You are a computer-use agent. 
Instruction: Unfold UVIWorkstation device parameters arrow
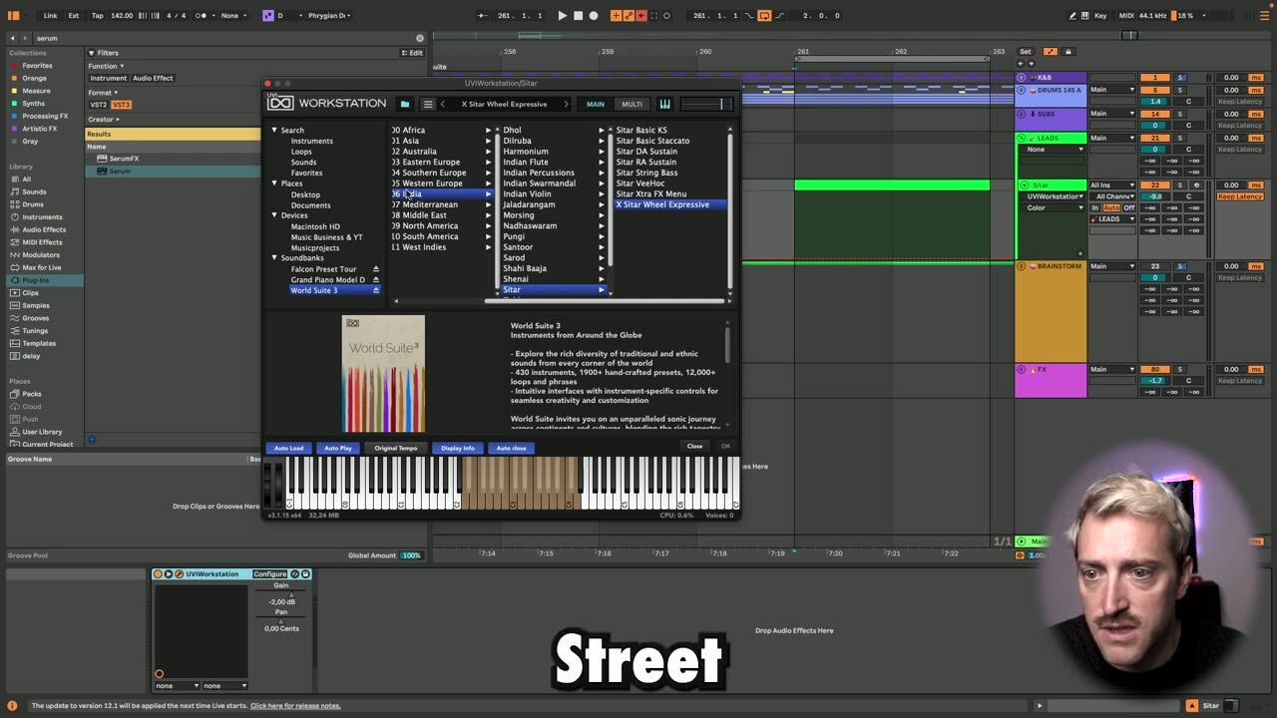click(168, 574)
